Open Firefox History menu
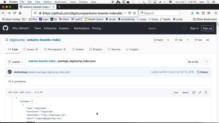This screenshot has height=123, width=219. pyautogui.click(x=47, y=2)
